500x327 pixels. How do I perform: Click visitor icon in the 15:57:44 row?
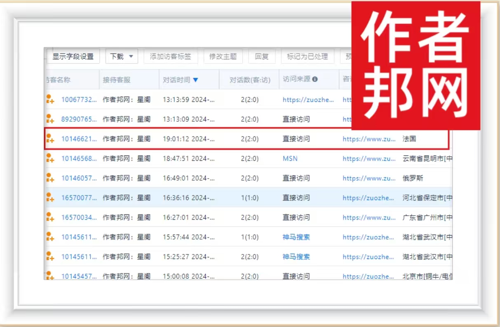coord(50,237)
